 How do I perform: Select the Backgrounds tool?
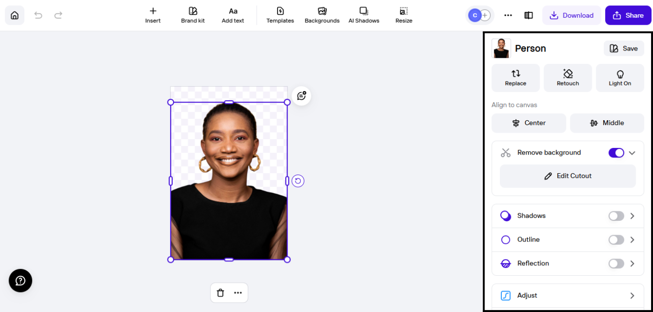tap(321, 15)
